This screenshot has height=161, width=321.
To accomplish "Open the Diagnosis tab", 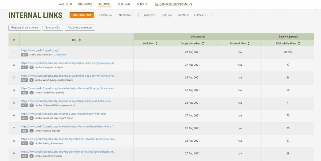I will pyautogui.click(x=85, y=4).
